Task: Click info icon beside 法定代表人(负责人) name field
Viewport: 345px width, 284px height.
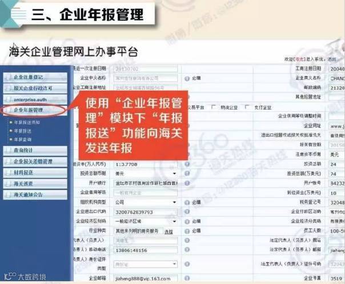Action: (x=187, y=240)
